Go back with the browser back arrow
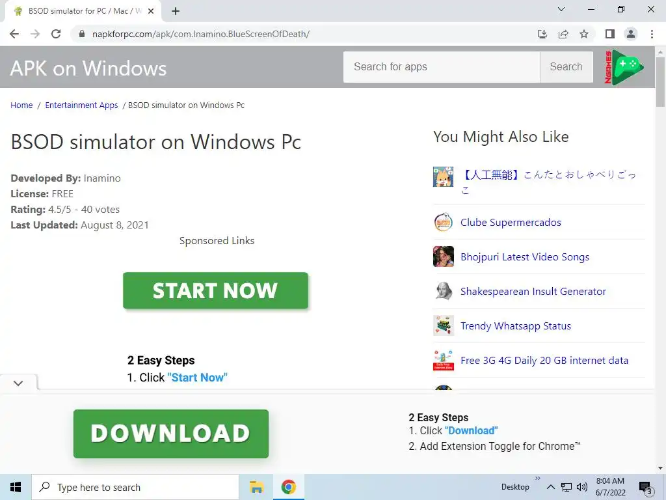 click(14, 34)
